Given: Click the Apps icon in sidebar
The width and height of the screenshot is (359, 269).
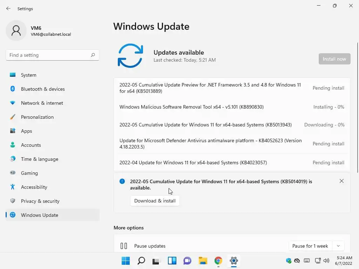Looking at the screenshot, I should tap(13, 131).
